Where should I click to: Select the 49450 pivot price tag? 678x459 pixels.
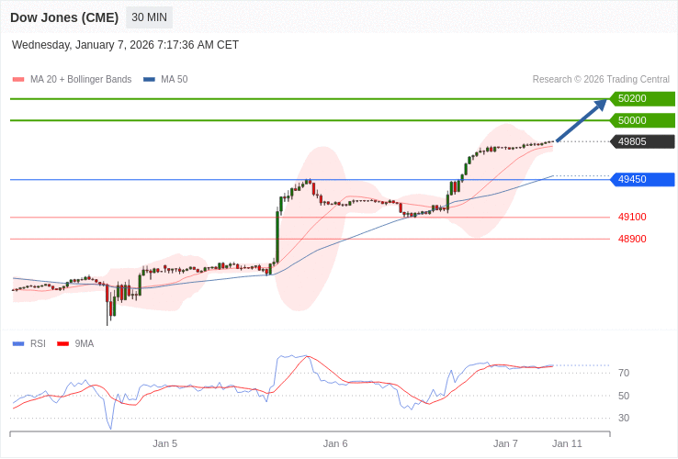[642, 179]
